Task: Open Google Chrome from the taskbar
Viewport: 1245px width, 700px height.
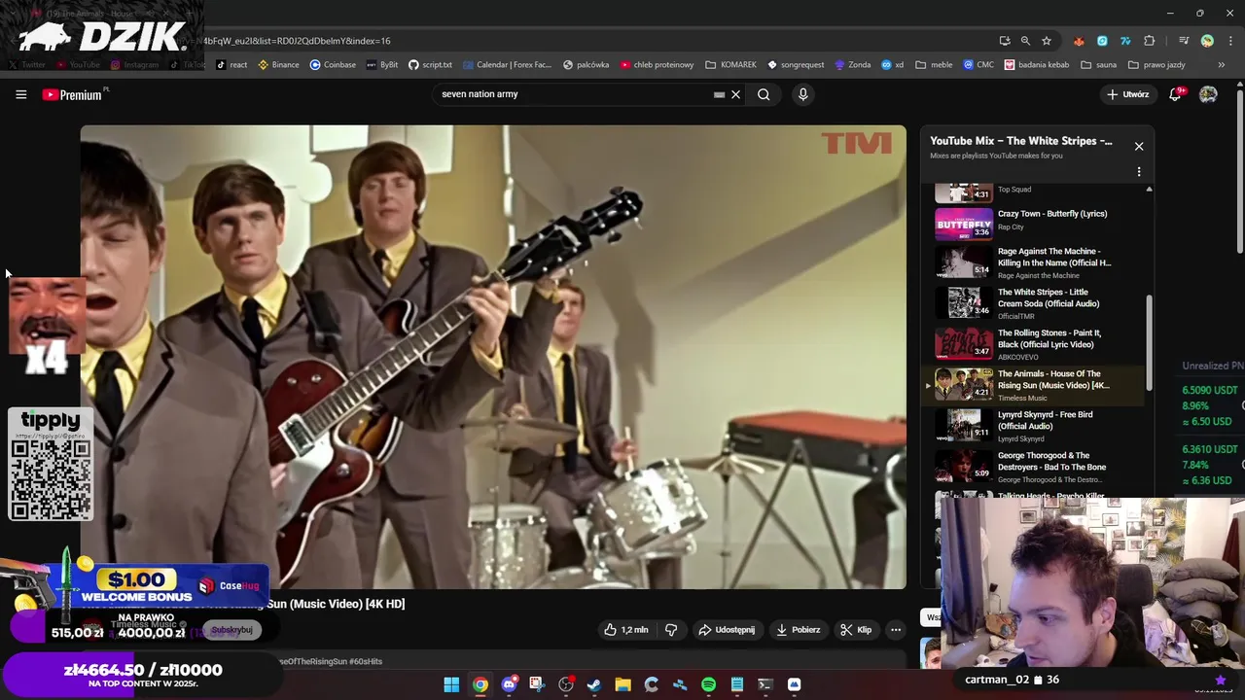Action: (x=480, y=684)
